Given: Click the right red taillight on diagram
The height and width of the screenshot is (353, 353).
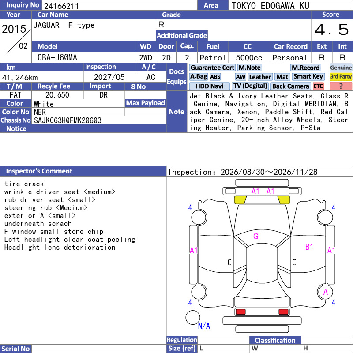Looking at the screenshot, I should 283,312.
